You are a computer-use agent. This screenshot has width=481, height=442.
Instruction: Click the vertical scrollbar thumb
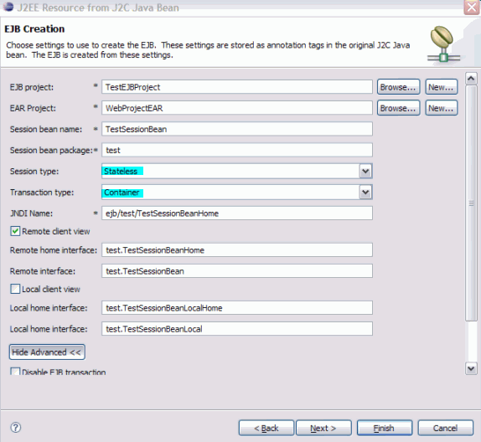(x=471, y=203)
